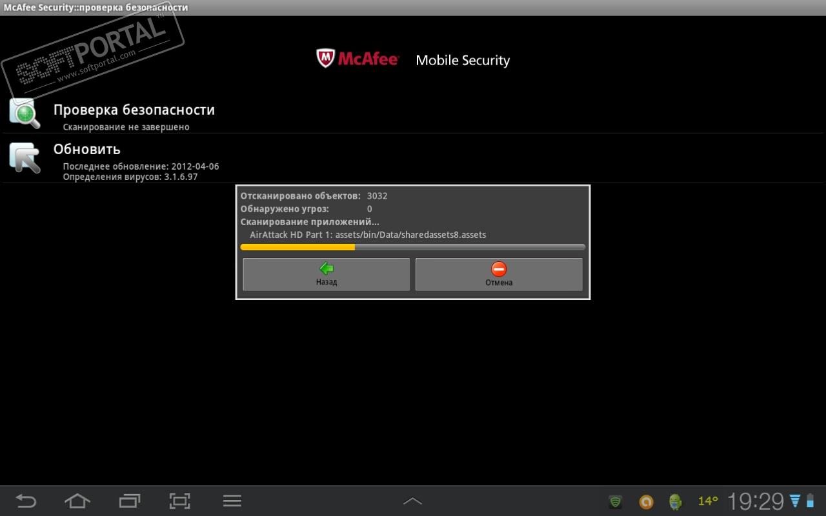The image size is (826, 516).
Task: Tap the Android robot tray icon
Action: coord(676,501)
